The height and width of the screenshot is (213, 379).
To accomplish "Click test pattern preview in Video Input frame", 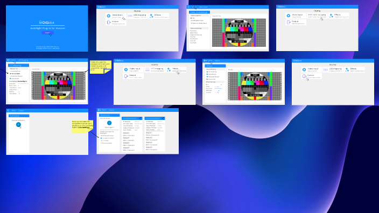I will (239, 33).
